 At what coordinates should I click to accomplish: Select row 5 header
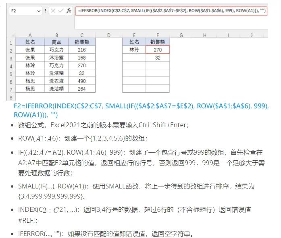tap(11, 74)
